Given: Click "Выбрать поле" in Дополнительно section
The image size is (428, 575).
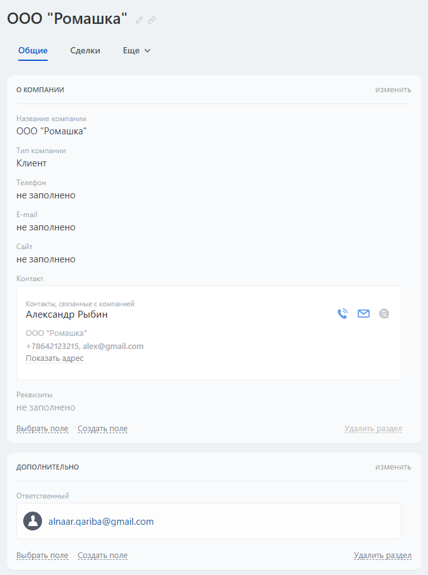Looking at the screenshot, I should point(42,556).
